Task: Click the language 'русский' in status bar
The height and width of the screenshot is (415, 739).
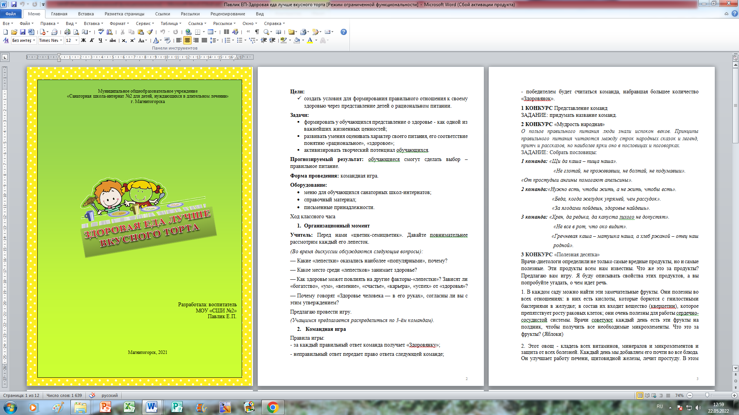Action: pyautogui.click(x=109, y=395)
